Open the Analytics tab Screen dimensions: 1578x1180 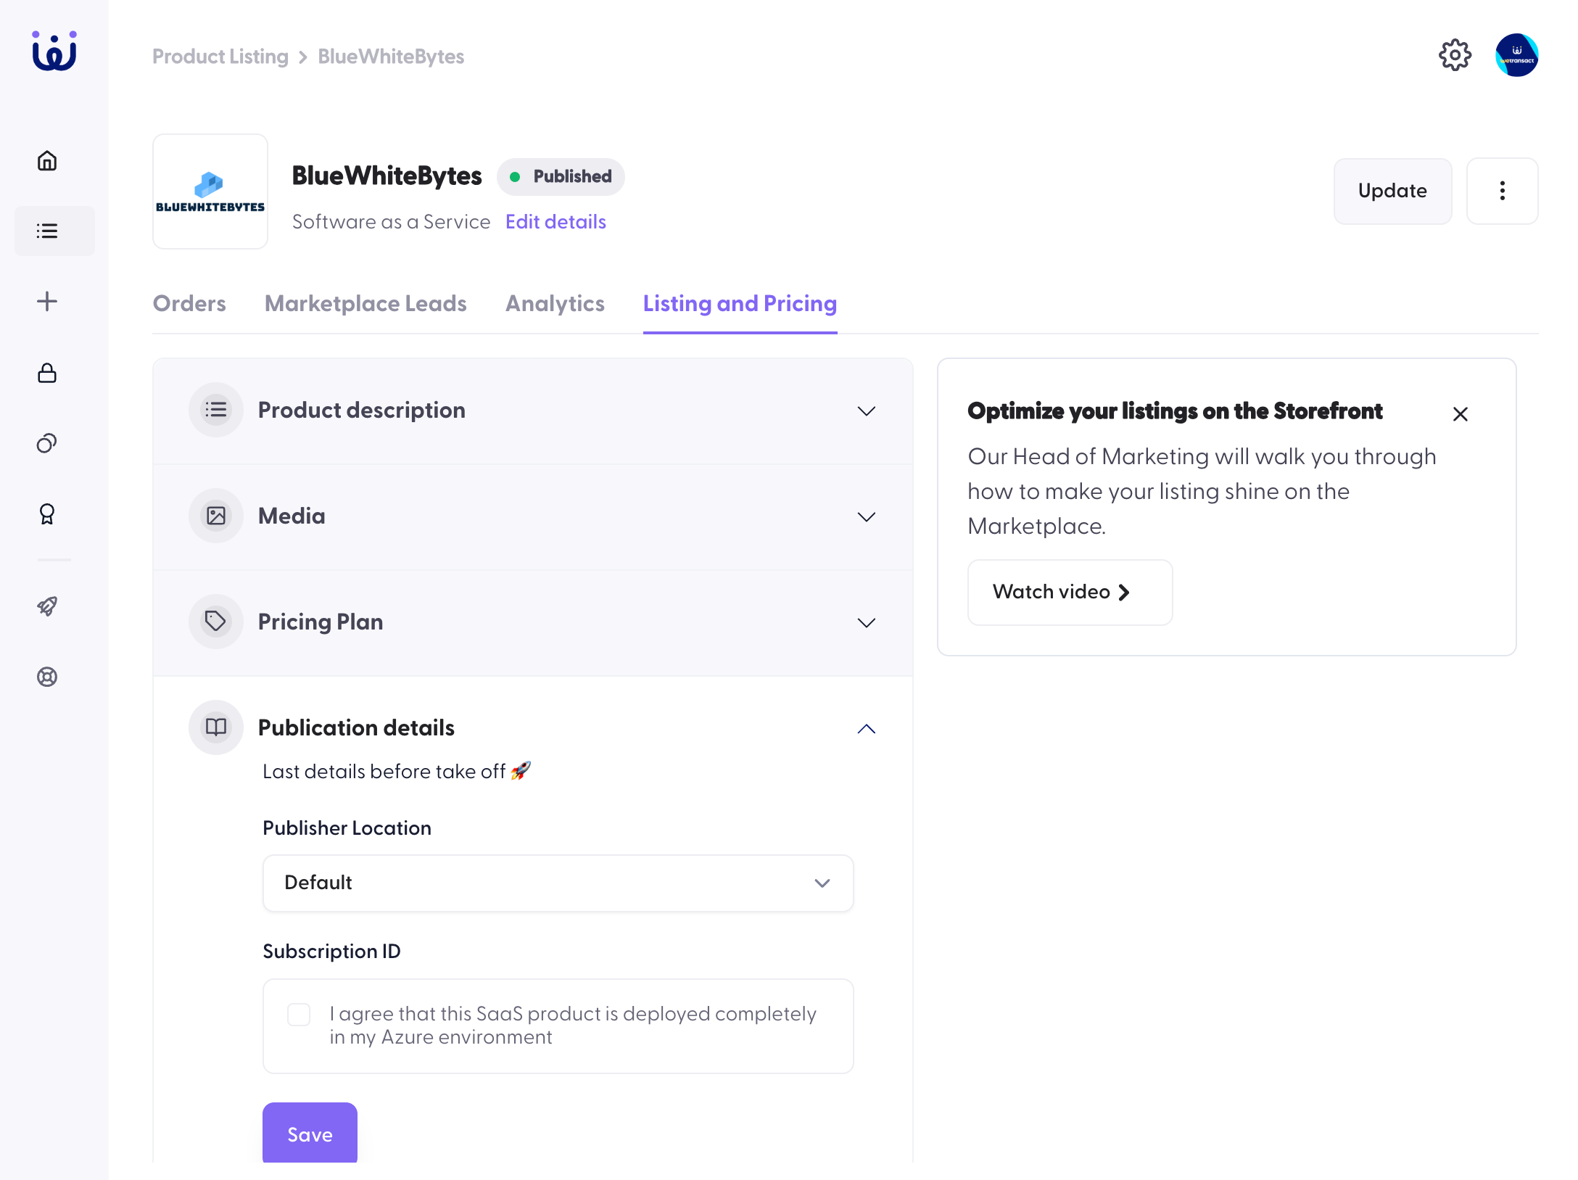click(555, 303)
